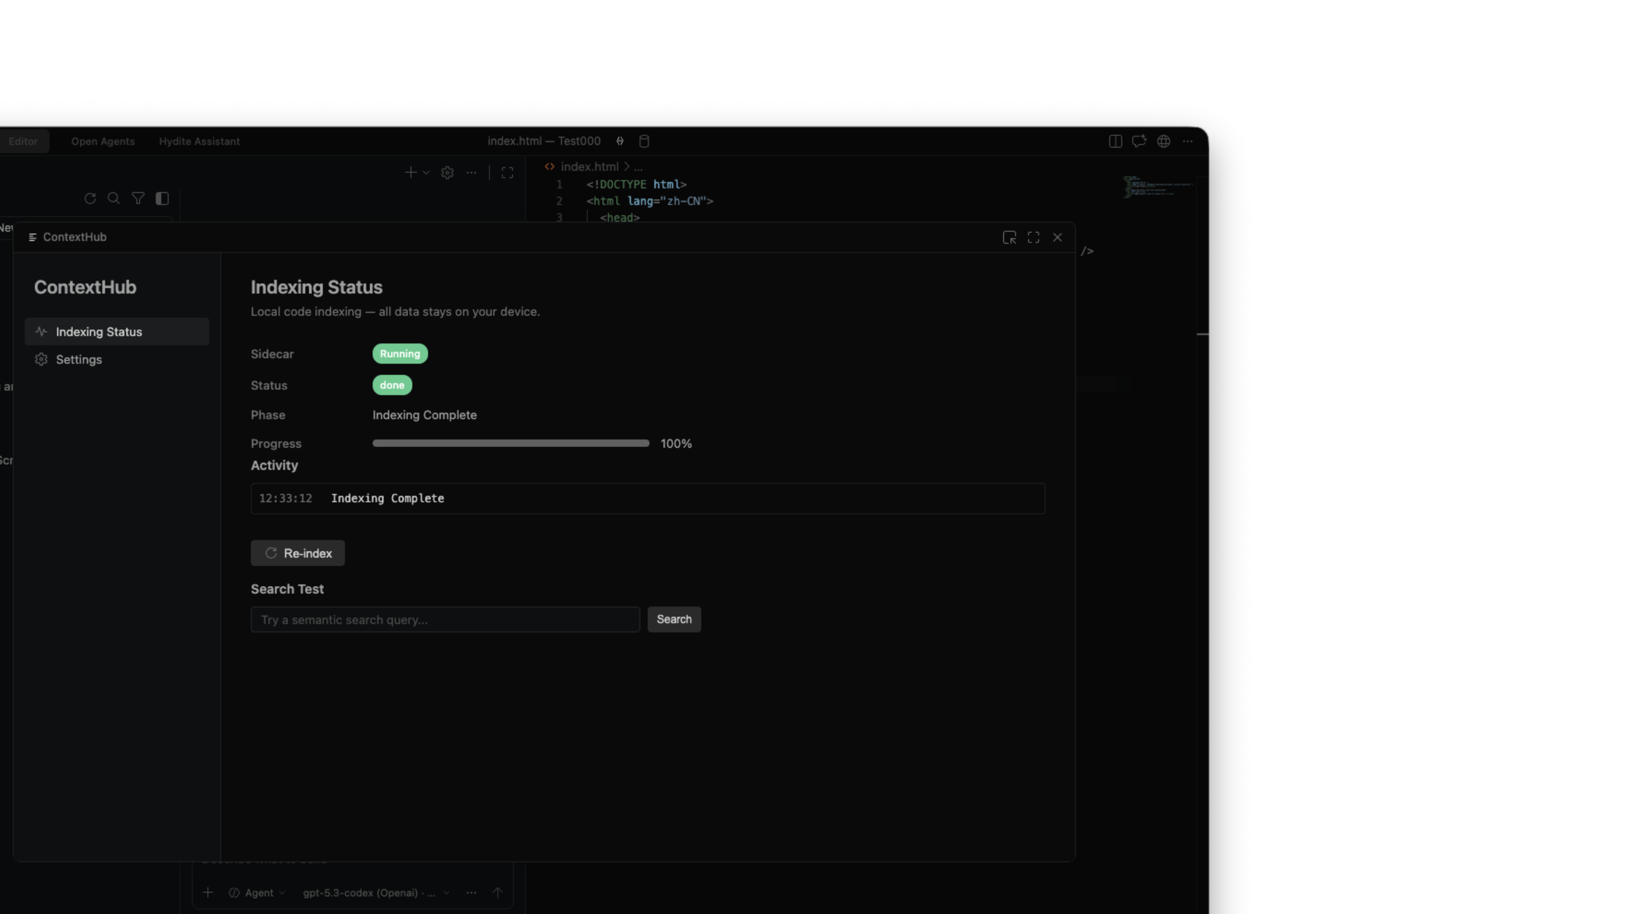1625x914 pixels.
Task: Click the Re-index button
Action: (298, 553)
